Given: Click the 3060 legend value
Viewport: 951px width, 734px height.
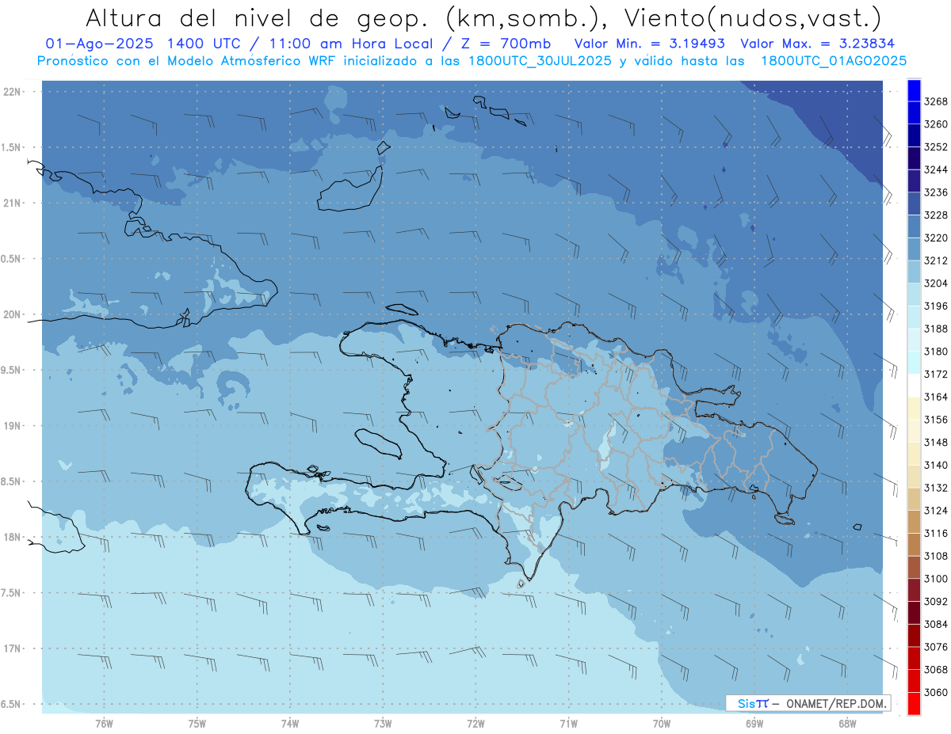Looking at the screenshot, I should 936,692.
